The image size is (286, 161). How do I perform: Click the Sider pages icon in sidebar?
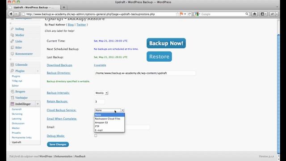point(12,47)
